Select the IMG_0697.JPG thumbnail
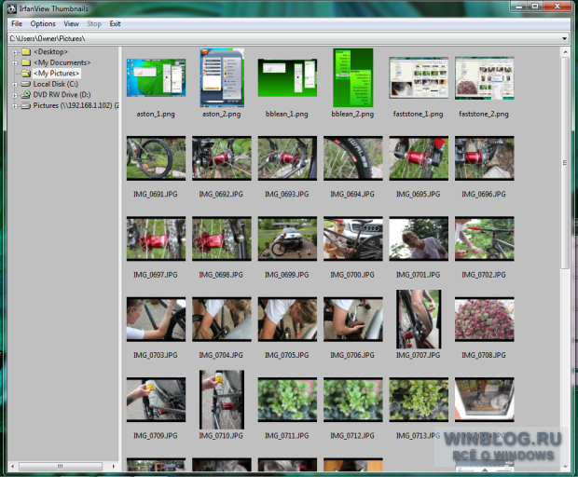 (x=156, y=238)
